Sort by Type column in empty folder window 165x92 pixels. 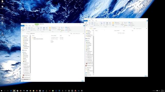[x=124, y=31]
